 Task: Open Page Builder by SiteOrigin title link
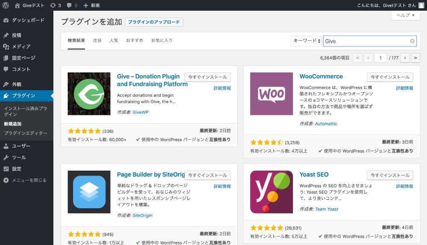151,174
